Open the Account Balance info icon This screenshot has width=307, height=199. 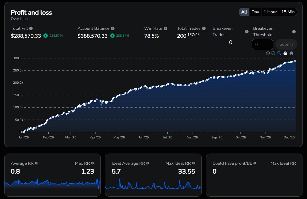pos(113,28)
